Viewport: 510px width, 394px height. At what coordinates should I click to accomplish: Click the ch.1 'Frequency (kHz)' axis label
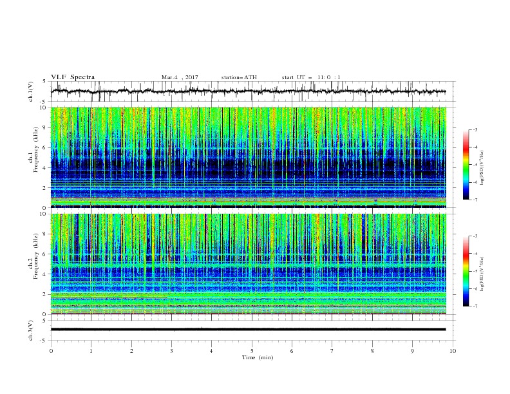(35, 148)
